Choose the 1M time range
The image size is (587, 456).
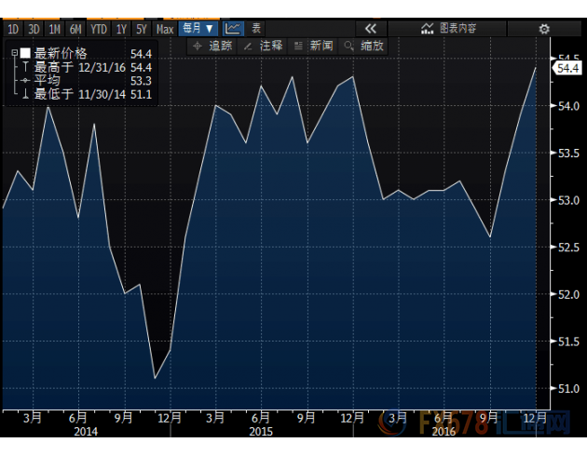(x=54, y=29)
